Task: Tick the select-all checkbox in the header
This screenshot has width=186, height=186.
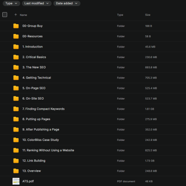Action: pyautogui.click(x=5, y=15)
